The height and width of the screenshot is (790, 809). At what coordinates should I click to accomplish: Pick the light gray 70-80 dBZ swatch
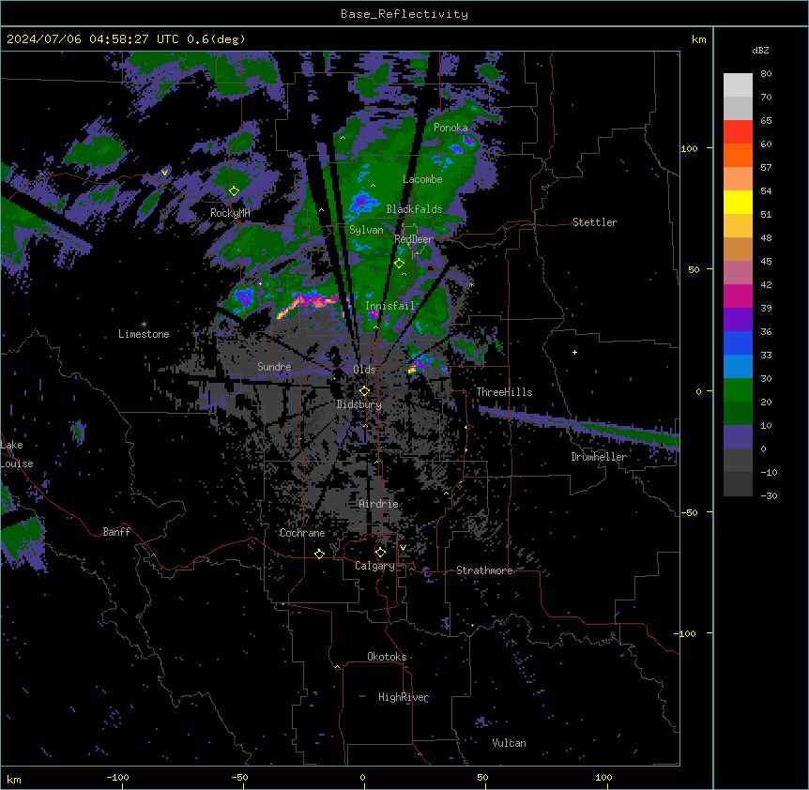coord(738,85)
